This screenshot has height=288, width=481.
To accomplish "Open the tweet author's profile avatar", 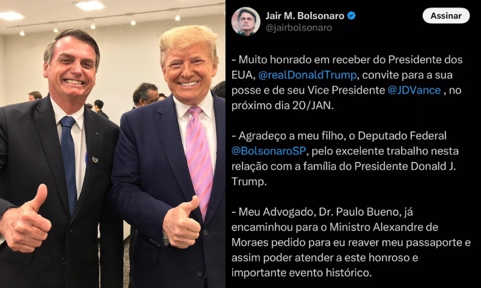I will [x=245, y=22].
